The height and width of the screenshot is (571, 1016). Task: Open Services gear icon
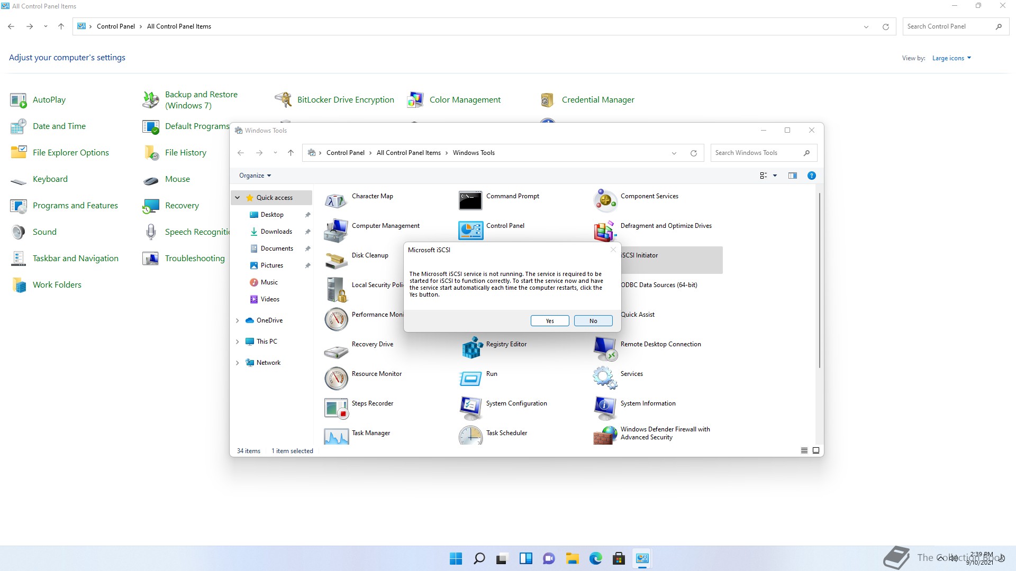click(605, 379)
